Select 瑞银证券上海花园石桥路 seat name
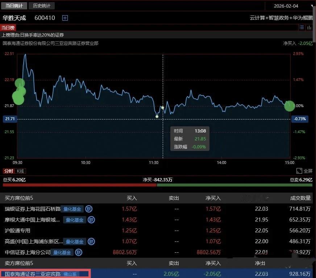316x278 pixels. (x=33, y=209)
